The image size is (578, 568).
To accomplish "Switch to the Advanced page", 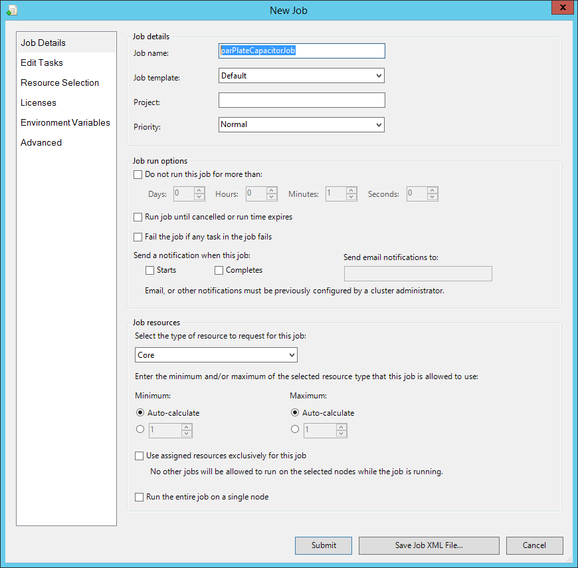I will 66,142.
